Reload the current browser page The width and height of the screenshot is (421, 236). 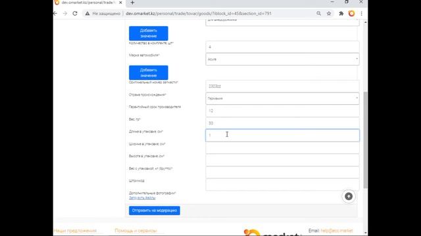pyautogui.click(x=75, y=13)
